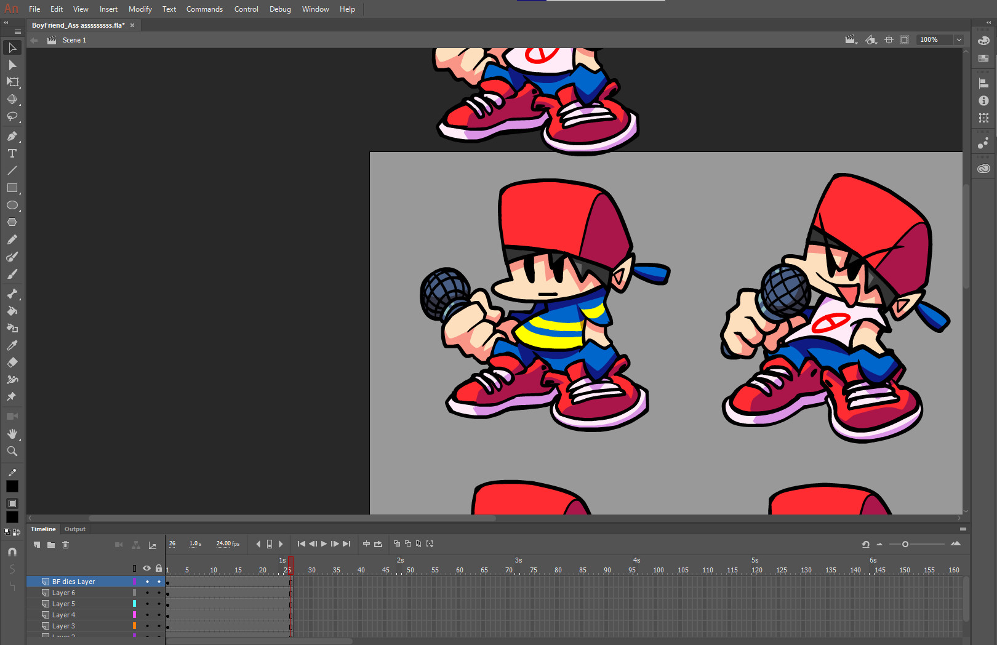Toggle lock for all layers padlock icon
Viewport: 997px width, 645px height.
coord(159,568)
